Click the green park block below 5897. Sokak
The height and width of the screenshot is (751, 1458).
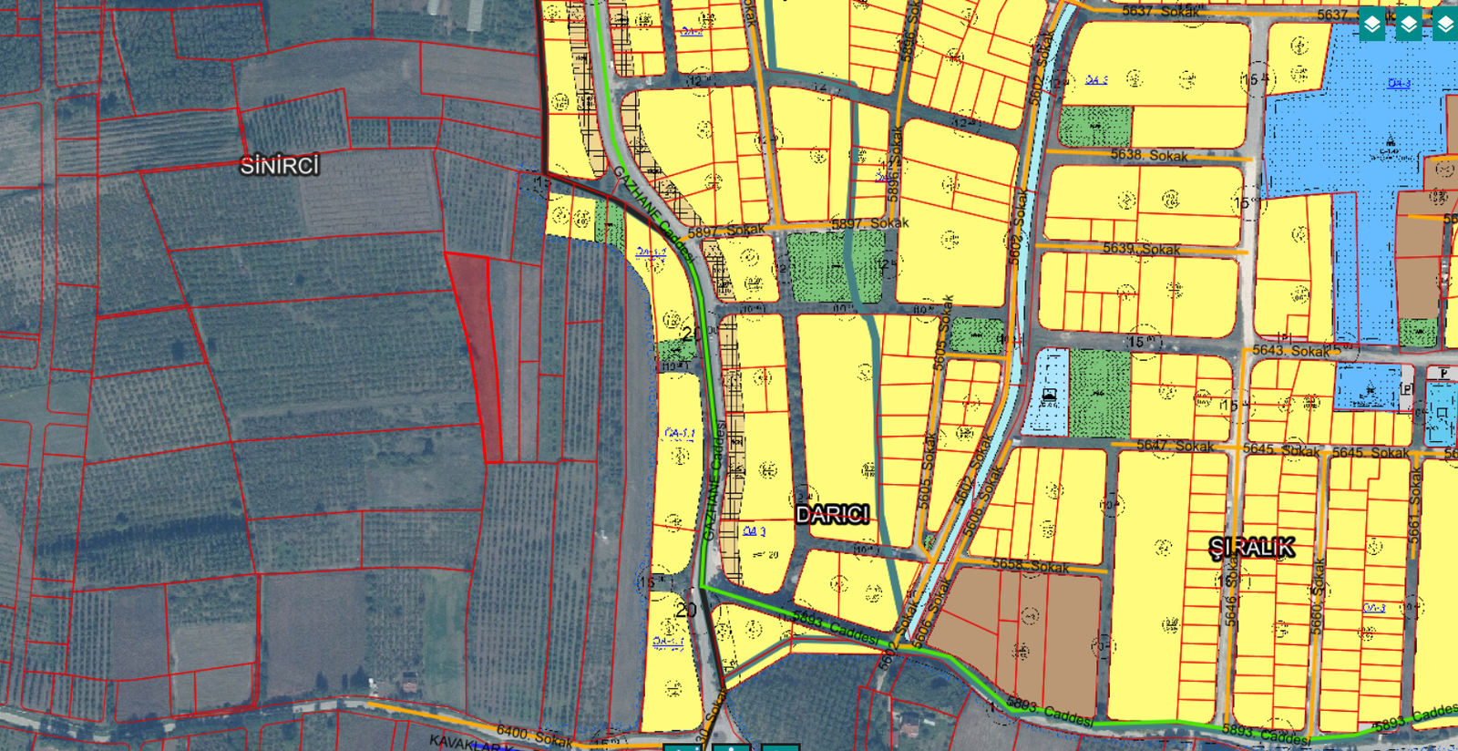coord(835,267)
